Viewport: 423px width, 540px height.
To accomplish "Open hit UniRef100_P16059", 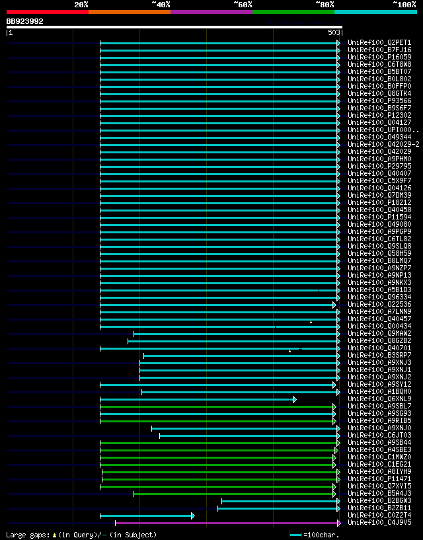I will (379, 57).
